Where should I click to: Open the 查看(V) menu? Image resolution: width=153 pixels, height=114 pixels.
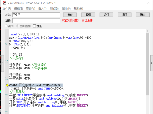(x=31, y=9)
